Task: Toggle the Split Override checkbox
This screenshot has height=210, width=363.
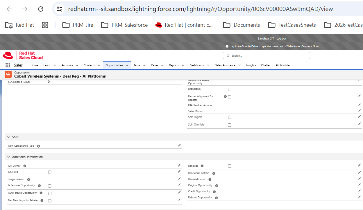Action: pyautogui.click(x=230, y=125)
